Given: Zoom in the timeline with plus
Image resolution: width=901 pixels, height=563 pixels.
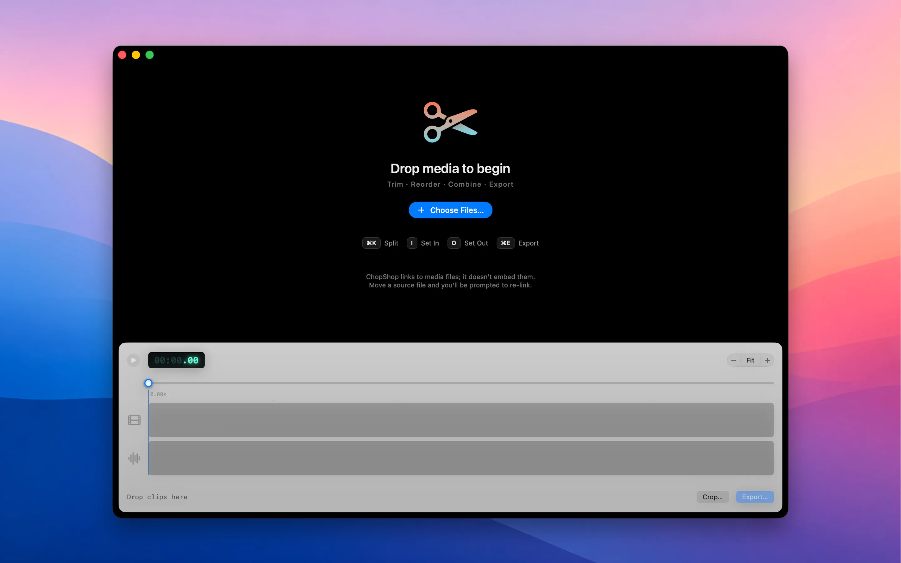Looking at the screenshot, I should click(767, 360).
